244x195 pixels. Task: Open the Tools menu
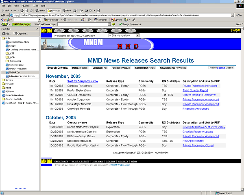36,6
